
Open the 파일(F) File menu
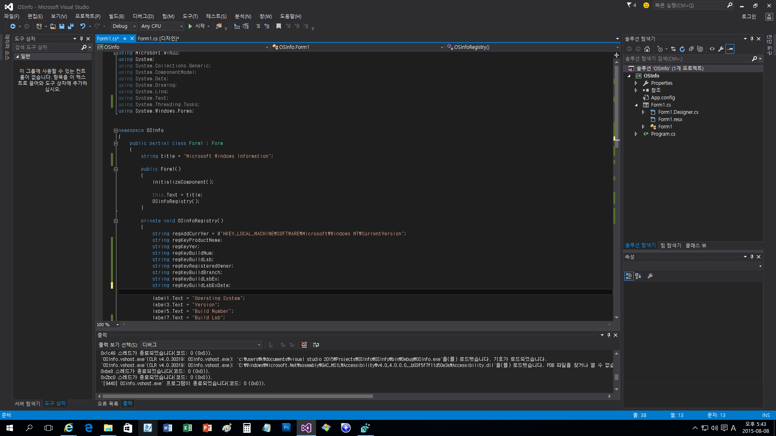12,17
